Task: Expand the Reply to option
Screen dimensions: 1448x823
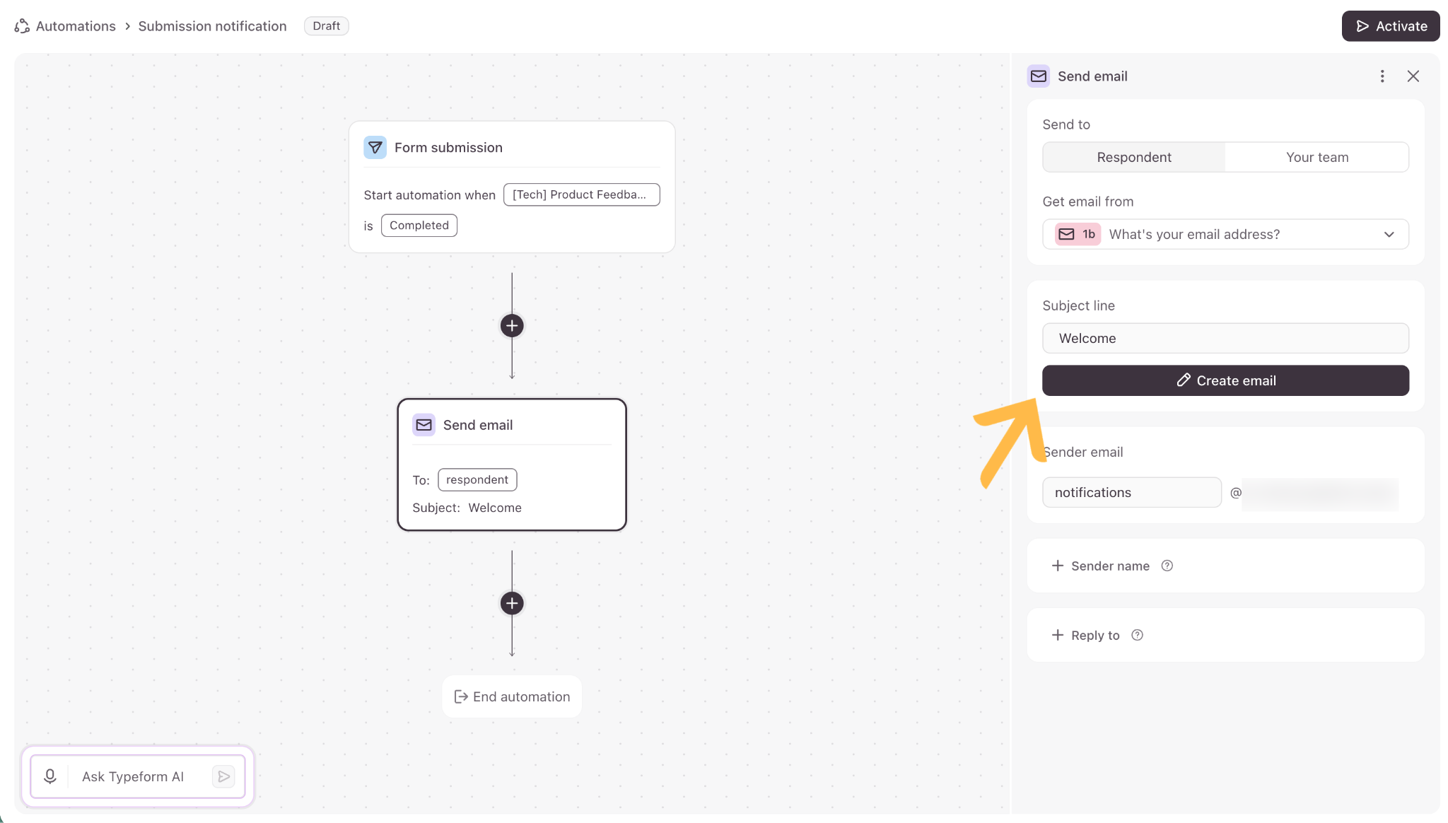Action: point(1085,635)
